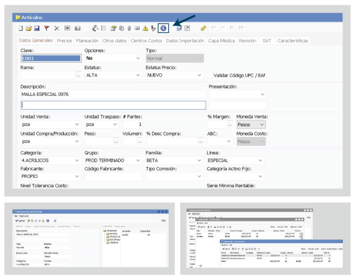
Task: Click the open folder icon
Action: click(29, 28)
